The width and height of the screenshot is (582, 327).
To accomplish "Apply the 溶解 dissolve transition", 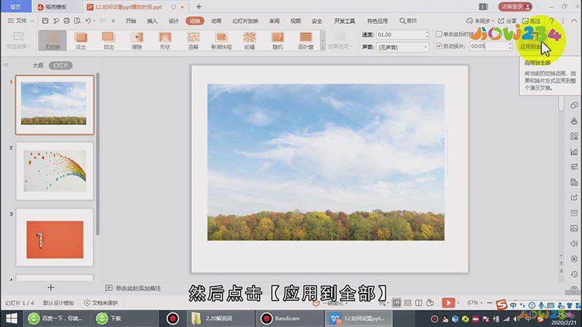I will click(x=193, y=40).
